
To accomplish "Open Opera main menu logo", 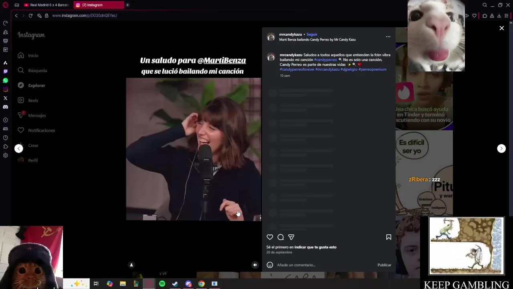I will tap(5, 5).
